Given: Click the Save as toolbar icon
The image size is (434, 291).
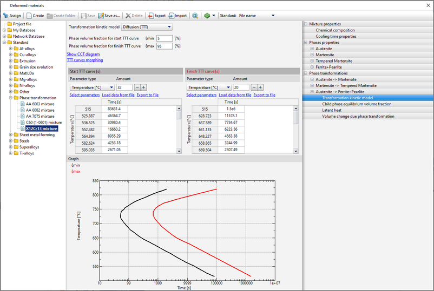Looking at the screenshot, I should click(x=101, y=16).
